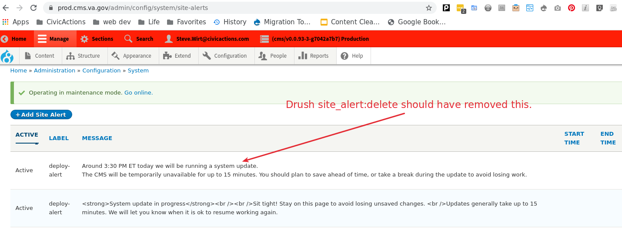Open the Google Book... bookmark
The width and height of the screenshot is (622, 252).
pyautogui.click(x=417, y=22)
